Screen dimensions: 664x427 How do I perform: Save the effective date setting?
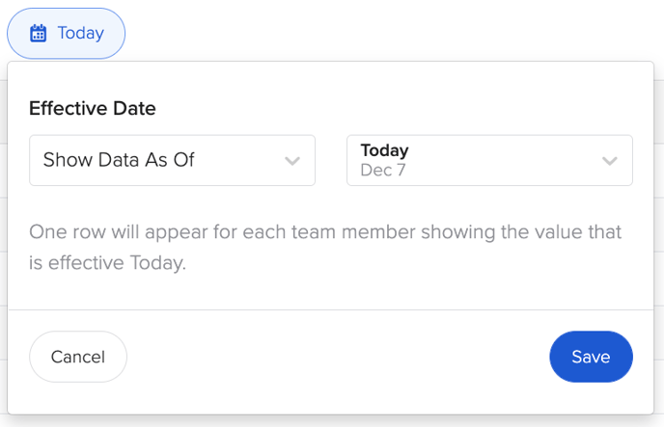pos(592,357)
